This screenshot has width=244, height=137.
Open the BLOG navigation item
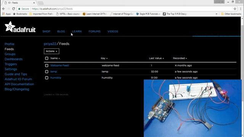(61, 31)
